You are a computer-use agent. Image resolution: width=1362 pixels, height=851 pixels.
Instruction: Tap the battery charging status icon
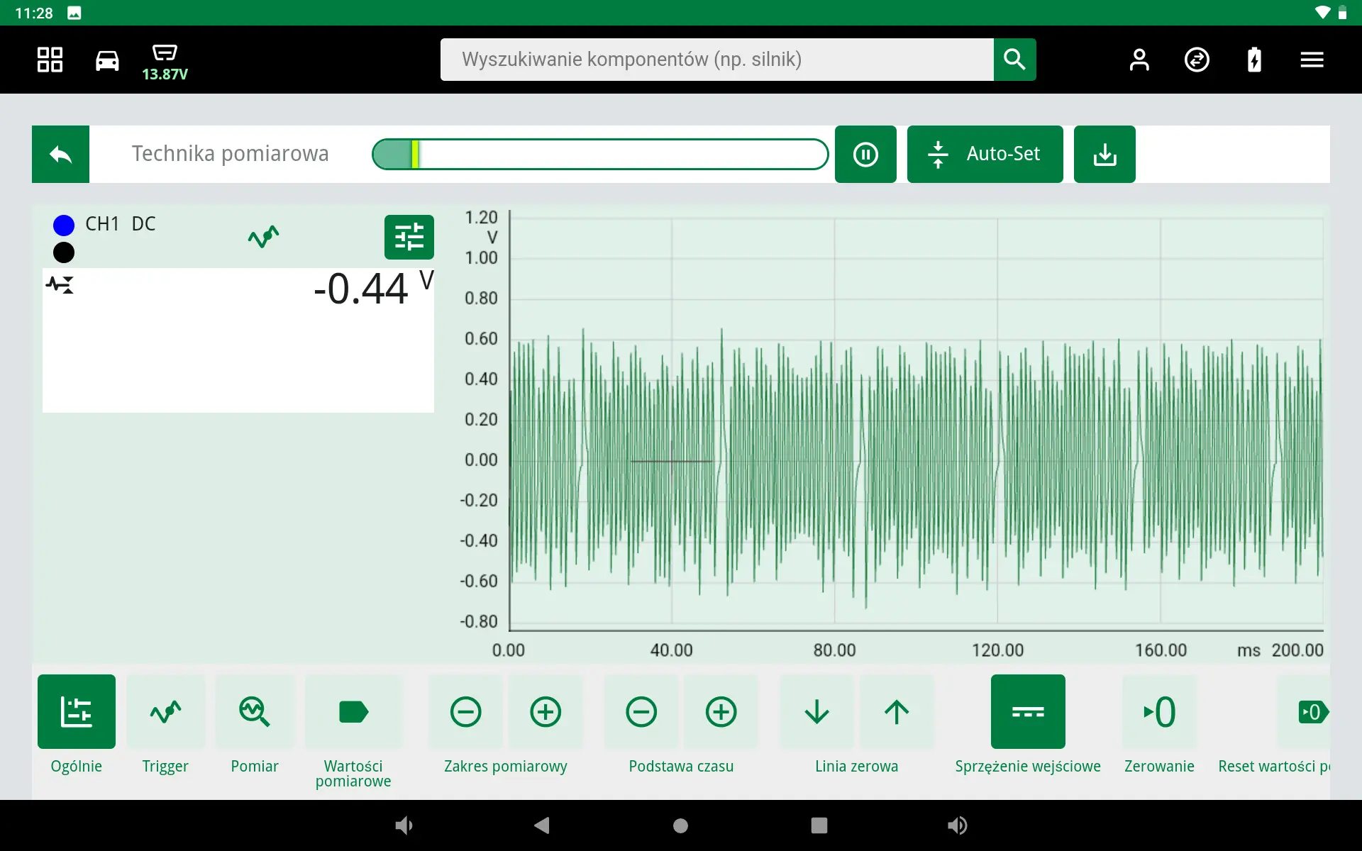[1254, 60]
